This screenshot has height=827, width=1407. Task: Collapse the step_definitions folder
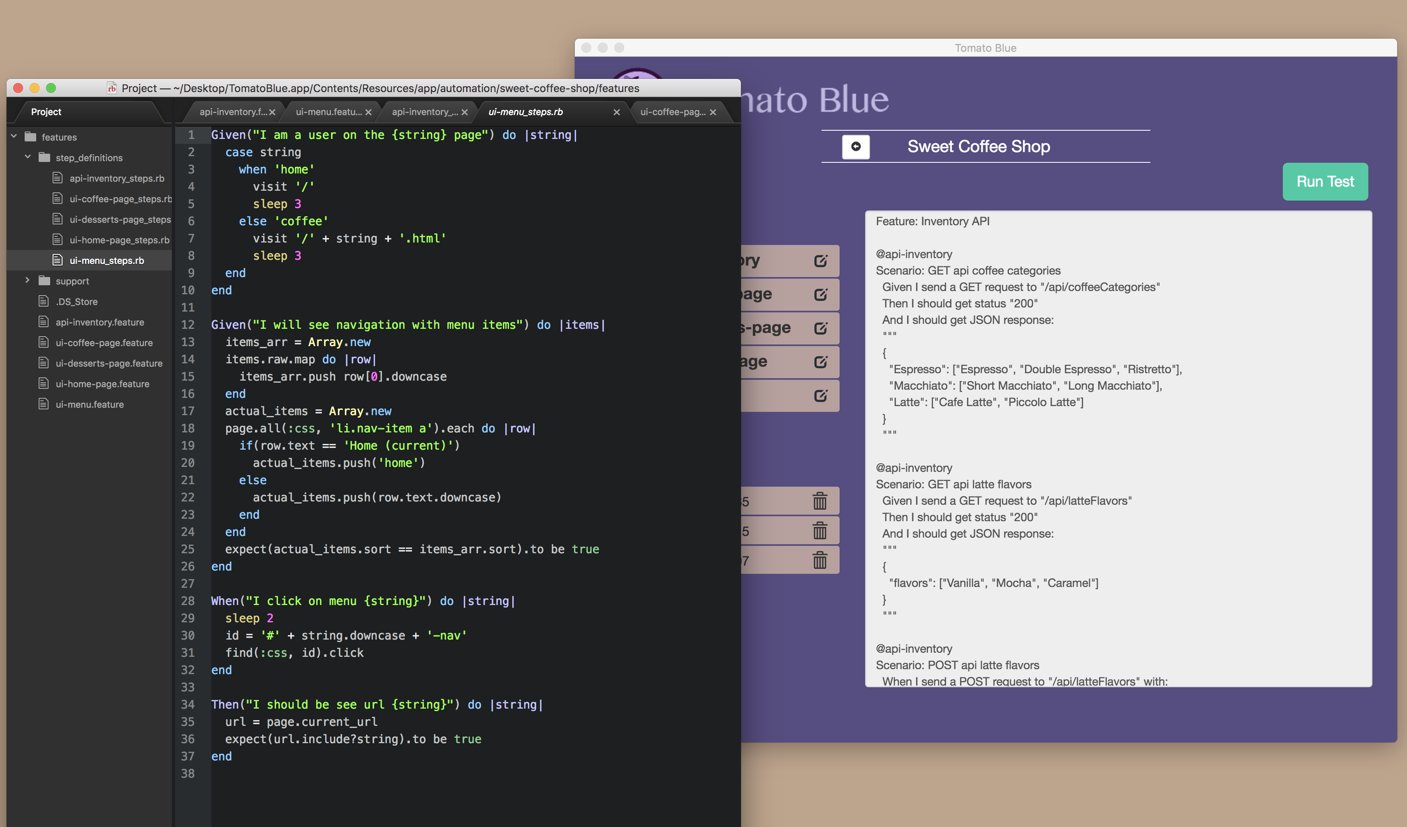(x=28, y=157)
